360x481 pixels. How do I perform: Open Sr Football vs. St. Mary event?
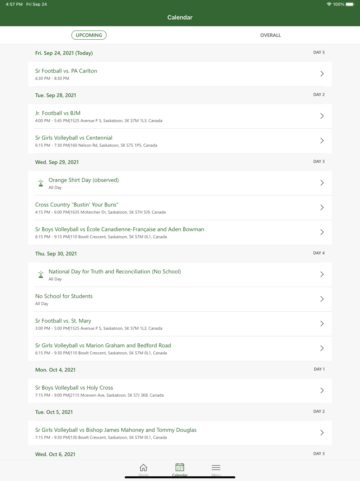click(x=180, y=324)
